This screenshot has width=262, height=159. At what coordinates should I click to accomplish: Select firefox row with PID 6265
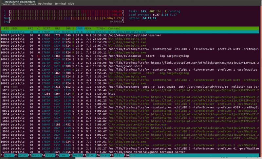pos(130,80)
